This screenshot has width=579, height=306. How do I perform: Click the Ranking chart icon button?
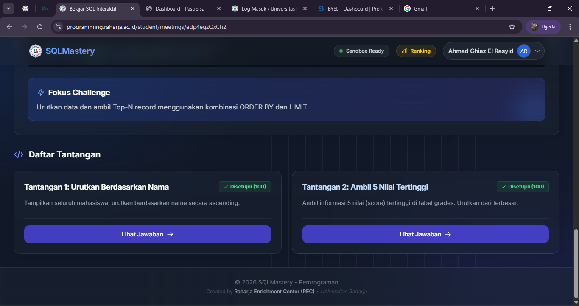[416, 51]
